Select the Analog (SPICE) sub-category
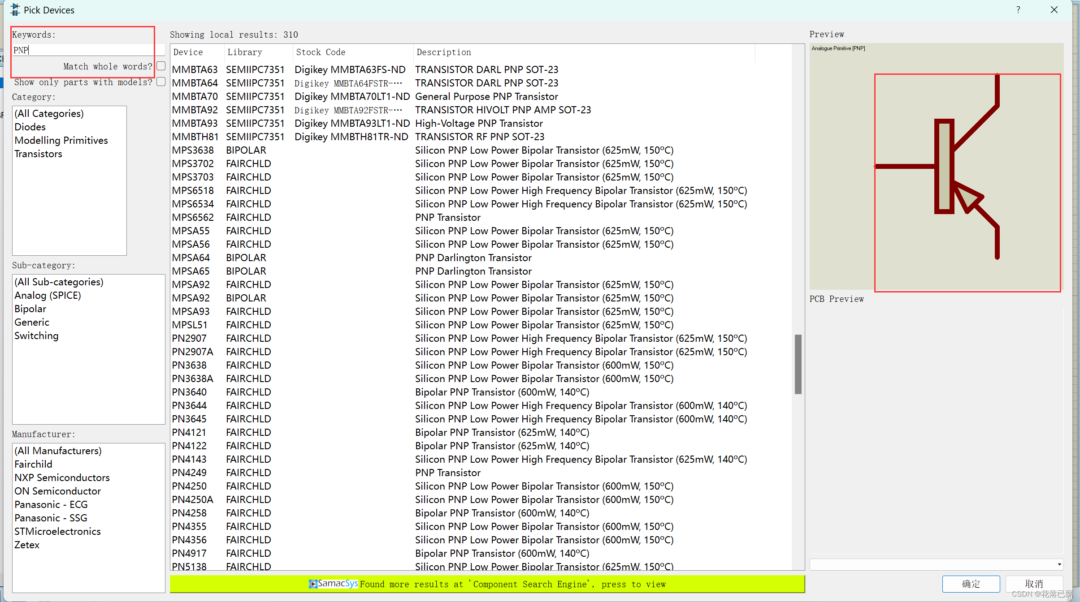The width and height of the screenshot is (1080, 602). pyautogui.click(x=48, y=295)
